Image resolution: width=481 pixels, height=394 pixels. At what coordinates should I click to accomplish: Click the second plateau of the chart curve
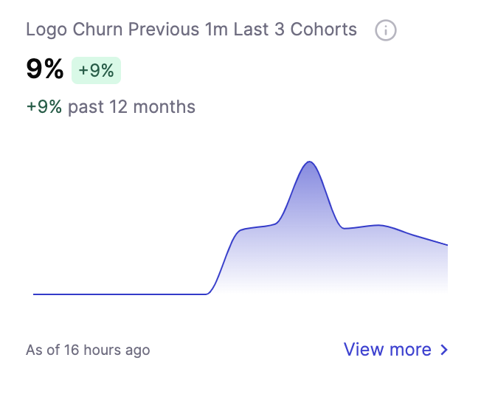(379, 225)
